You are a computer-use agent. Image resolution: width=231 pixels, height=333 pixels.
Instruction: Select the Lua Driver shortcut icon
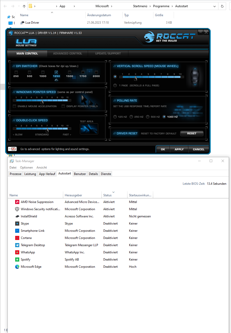pos(22,23)
